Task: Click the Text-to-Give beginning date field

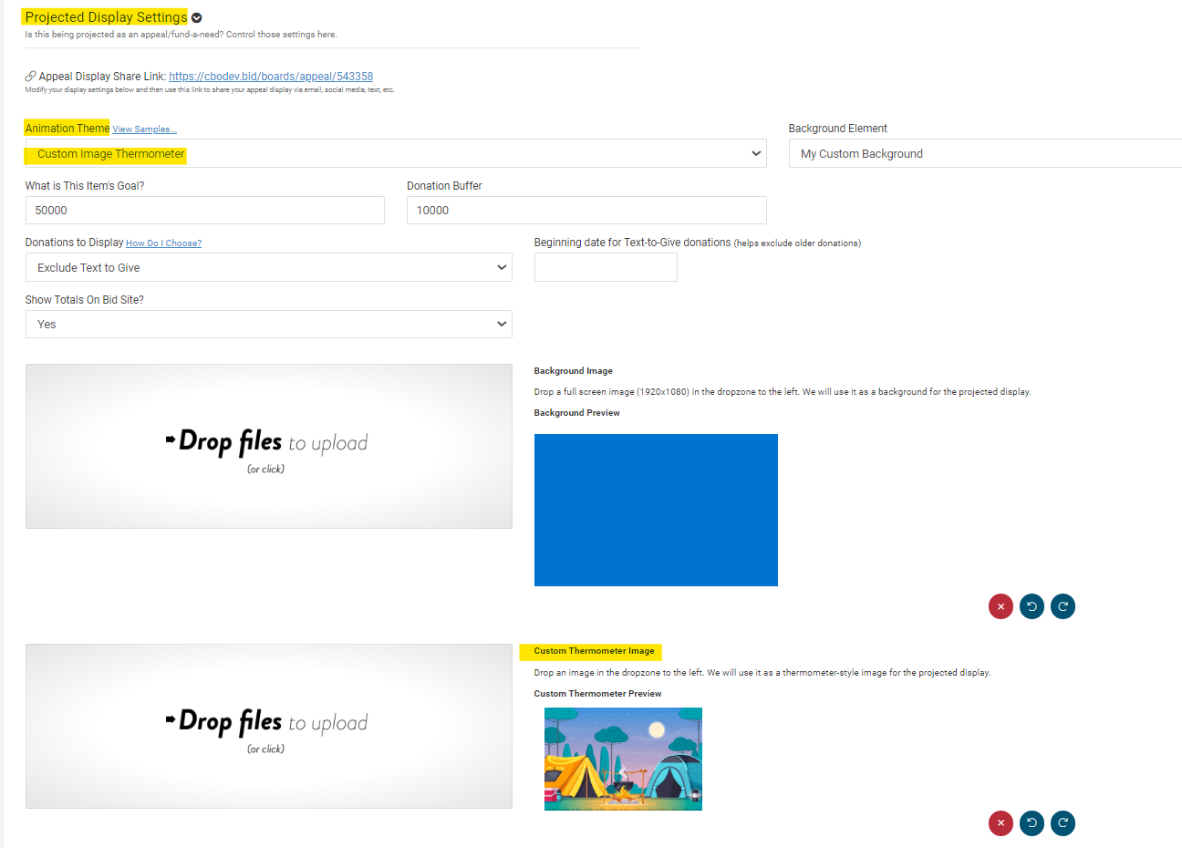Action: click(606, 268)
